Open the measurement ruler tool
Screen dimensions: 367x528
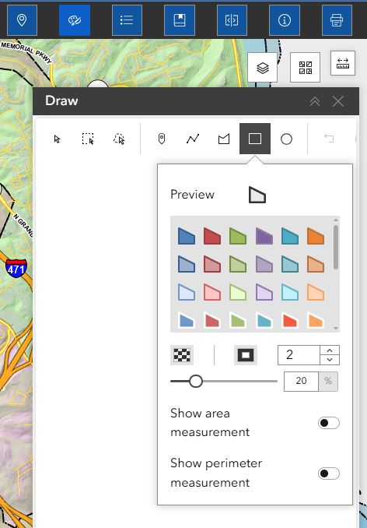[x=342, y=63]
